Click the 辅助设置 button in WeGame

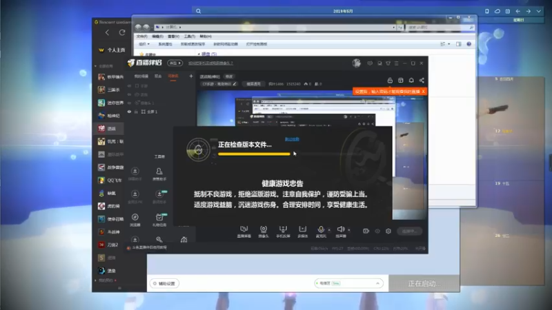[165, 283]
